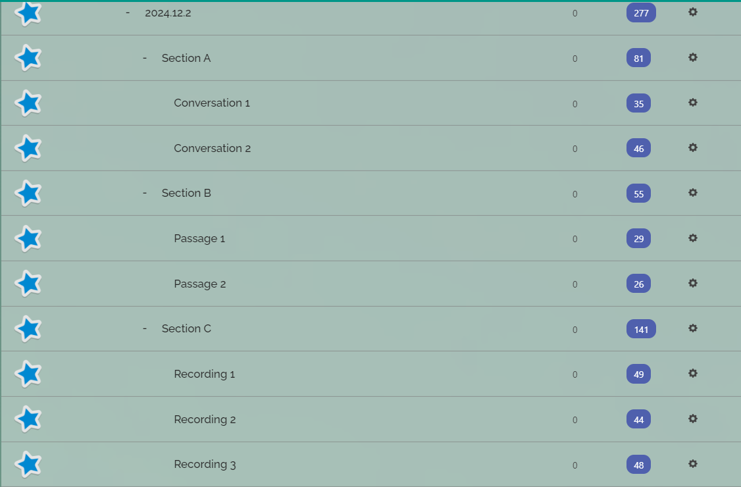Toggle the star beside Passage 1
Viewport: 741px width, 487px height.
coord(28,238)
